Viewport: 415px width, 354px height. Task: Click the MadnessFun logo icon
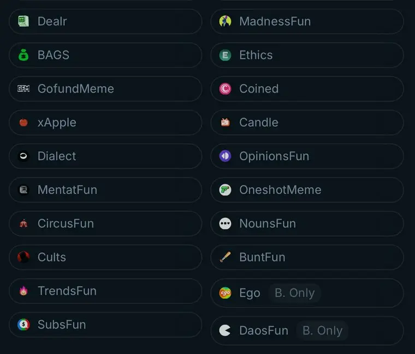[225, 21]
